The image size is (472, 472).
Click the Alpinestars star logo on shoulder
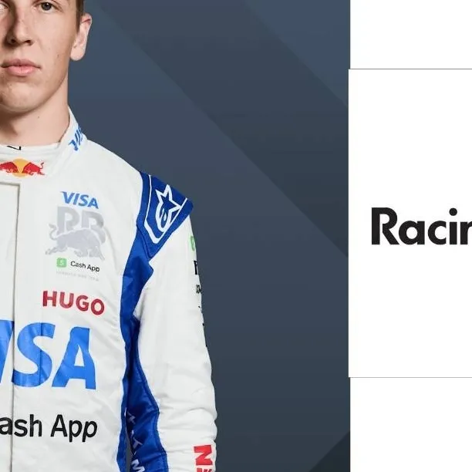[165, 213]
